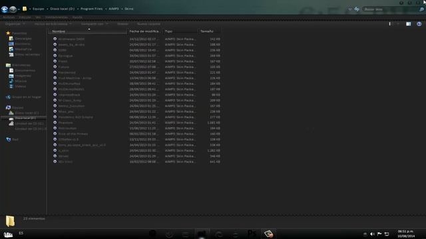Click the folder icon in the address bar
The image size is (426, 239).
pyautogui.click(x=25, y=9)
